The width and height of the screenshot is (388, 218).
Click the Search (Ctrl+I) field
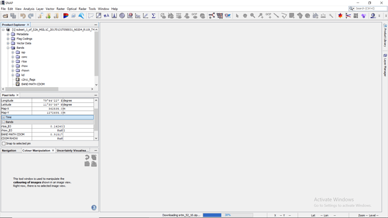(368, 8)
